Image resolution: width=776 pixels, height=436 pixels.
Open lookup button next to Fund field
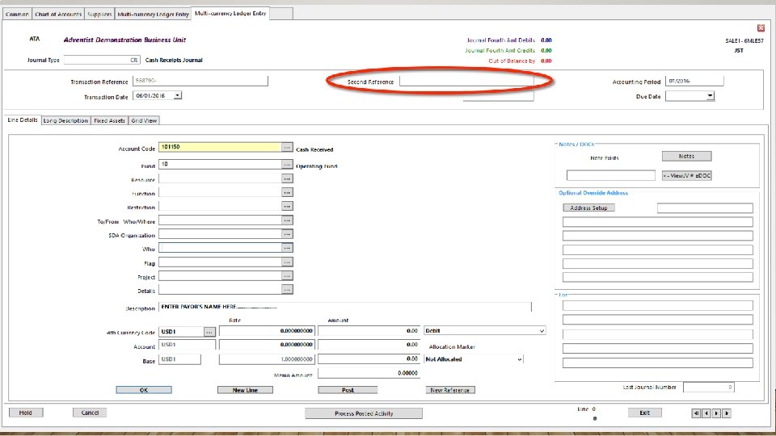(287, 164)
